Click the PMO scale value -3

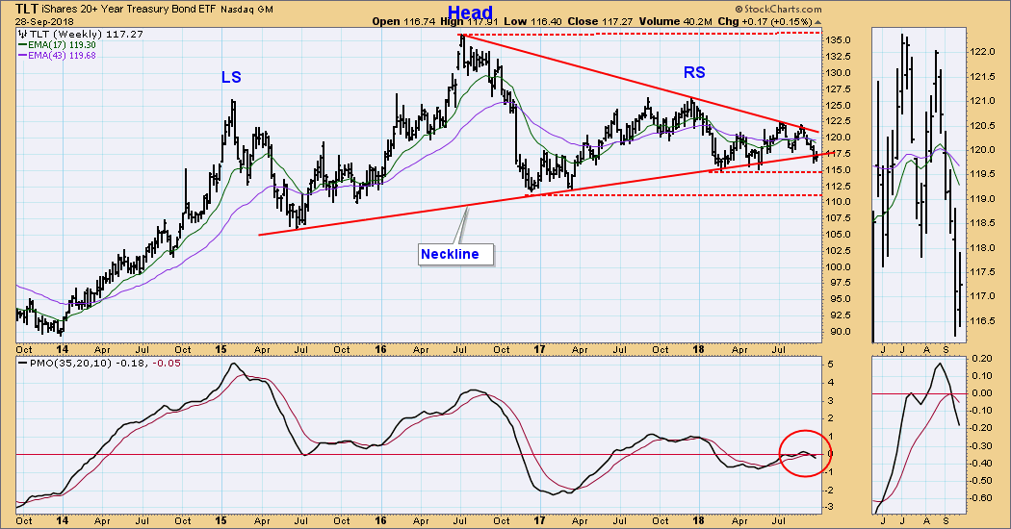[831, 508]
